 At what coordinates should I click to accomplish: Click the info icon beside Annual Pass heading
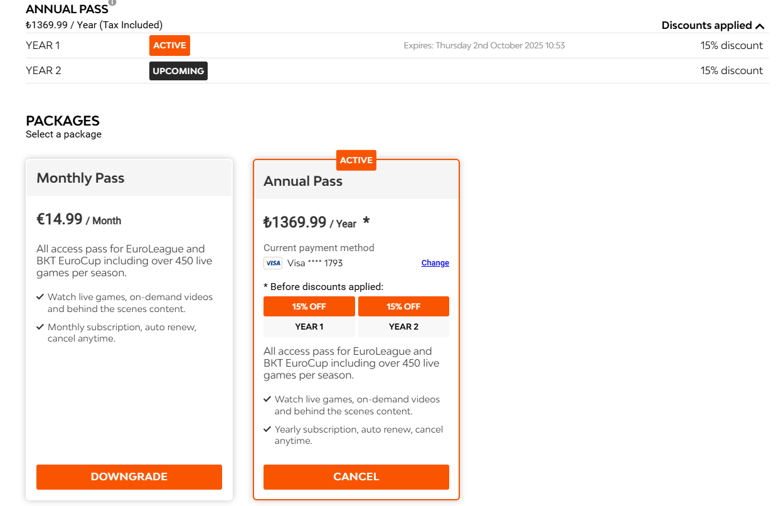(x=112, y=3)
